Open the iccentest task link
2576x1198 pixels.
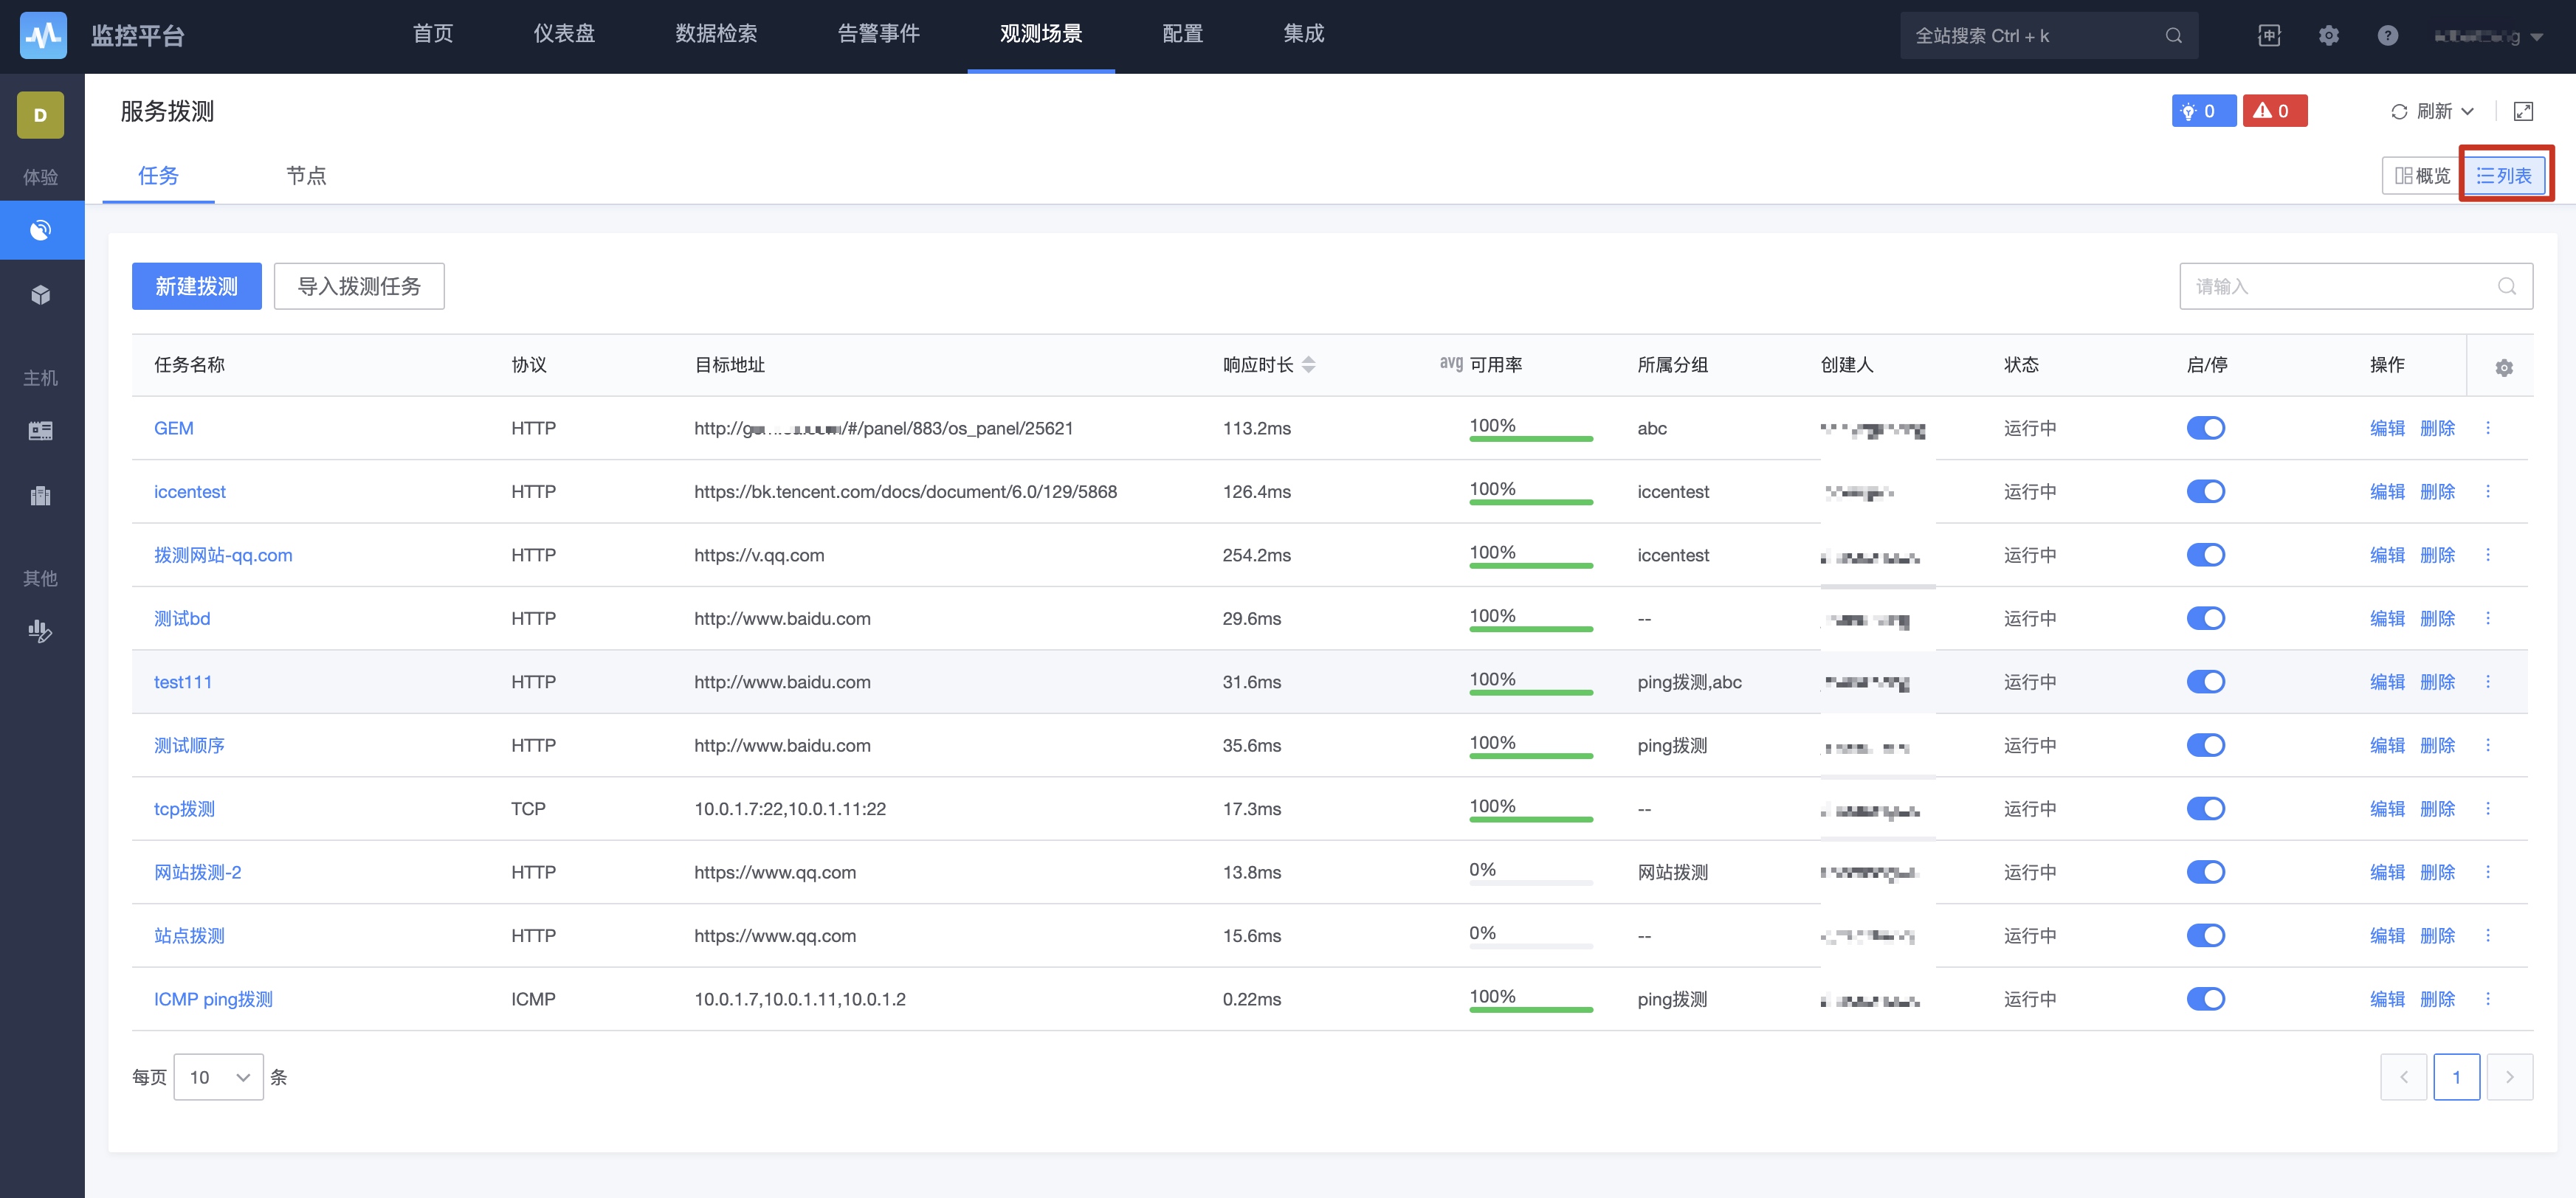point(189,491)
